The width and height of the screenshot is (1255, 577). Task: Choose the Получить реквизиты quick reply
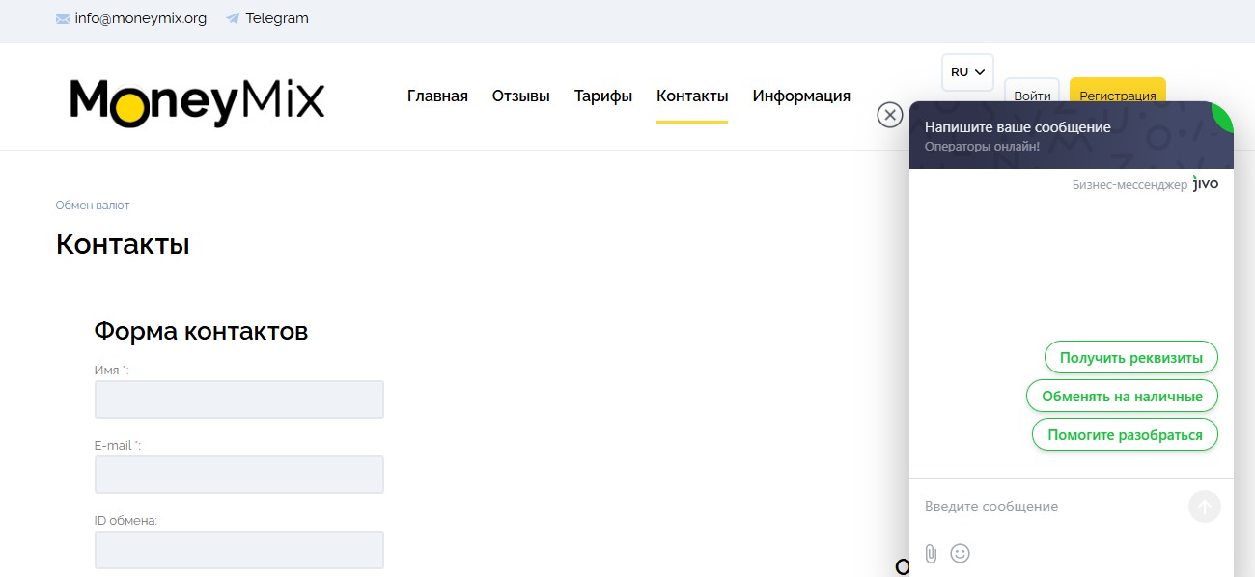point(1131,357)
